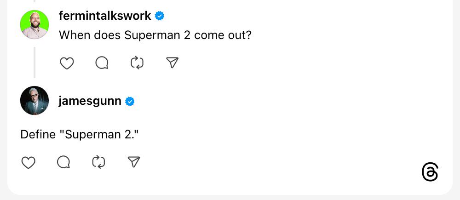
Task: Open fermintalkswork's profile via username
Action: click(x=105, y=16)
